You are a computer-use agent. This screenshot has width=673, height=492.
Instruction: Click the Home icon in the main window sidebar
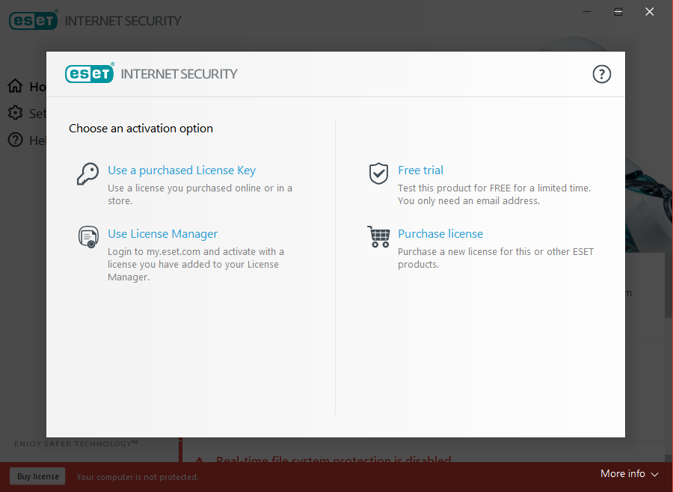15,86
